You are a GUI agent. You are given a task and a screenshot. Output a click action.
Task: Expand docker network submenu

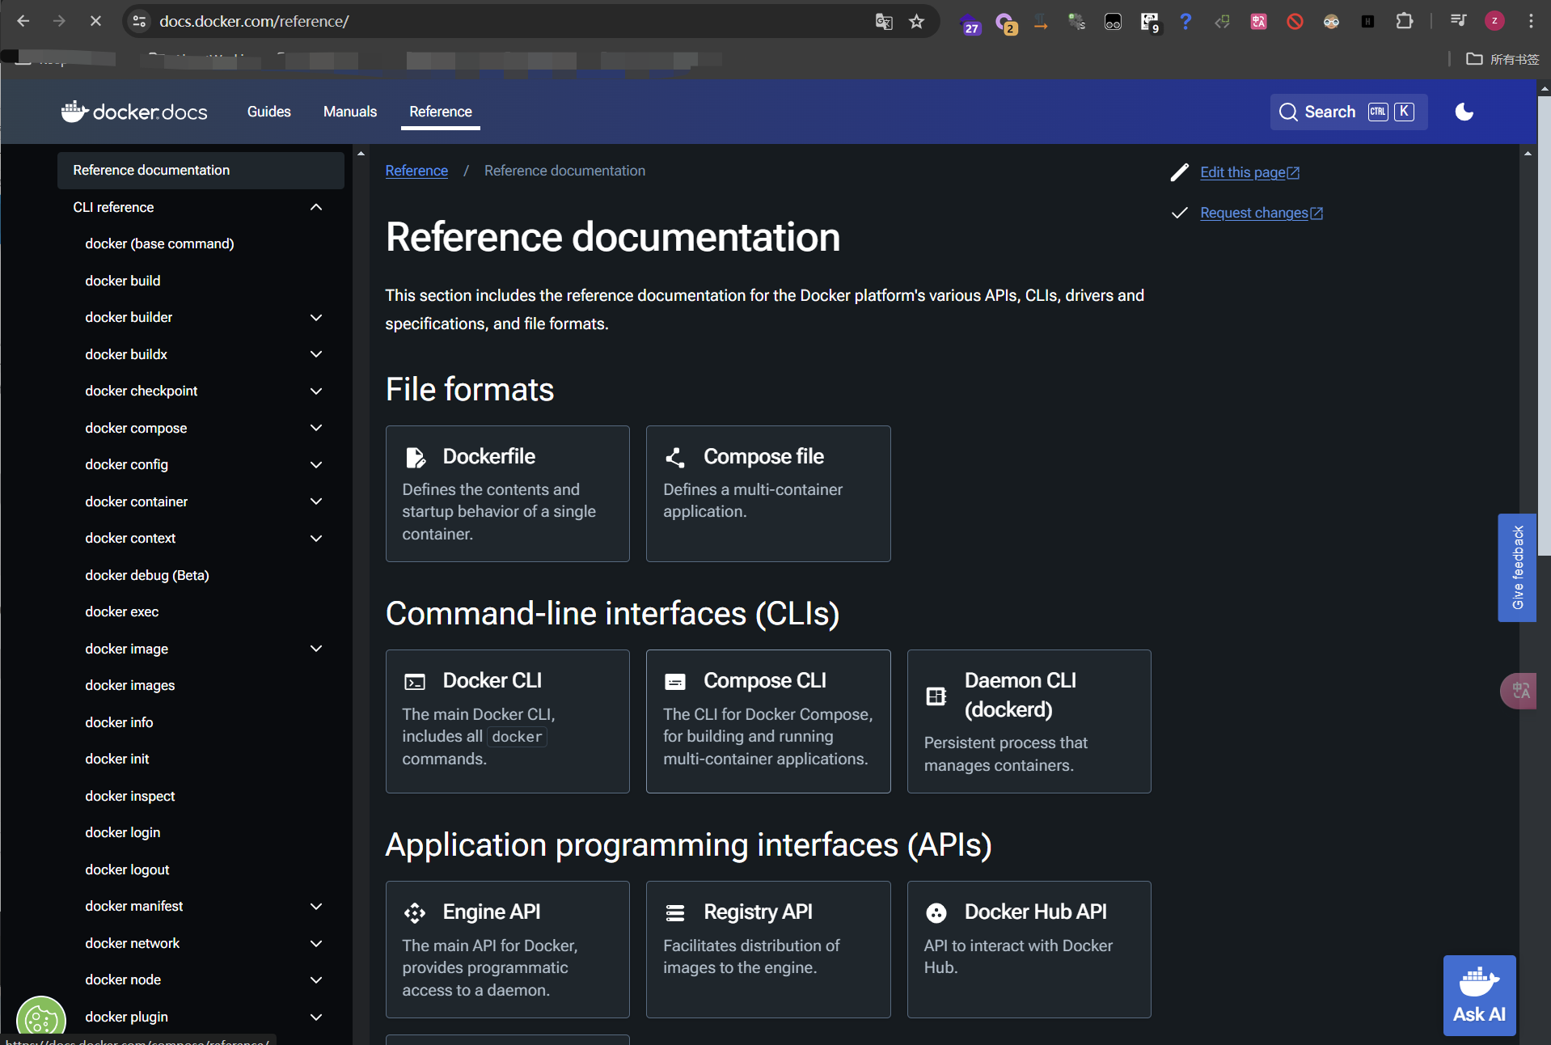pos(315,943)
